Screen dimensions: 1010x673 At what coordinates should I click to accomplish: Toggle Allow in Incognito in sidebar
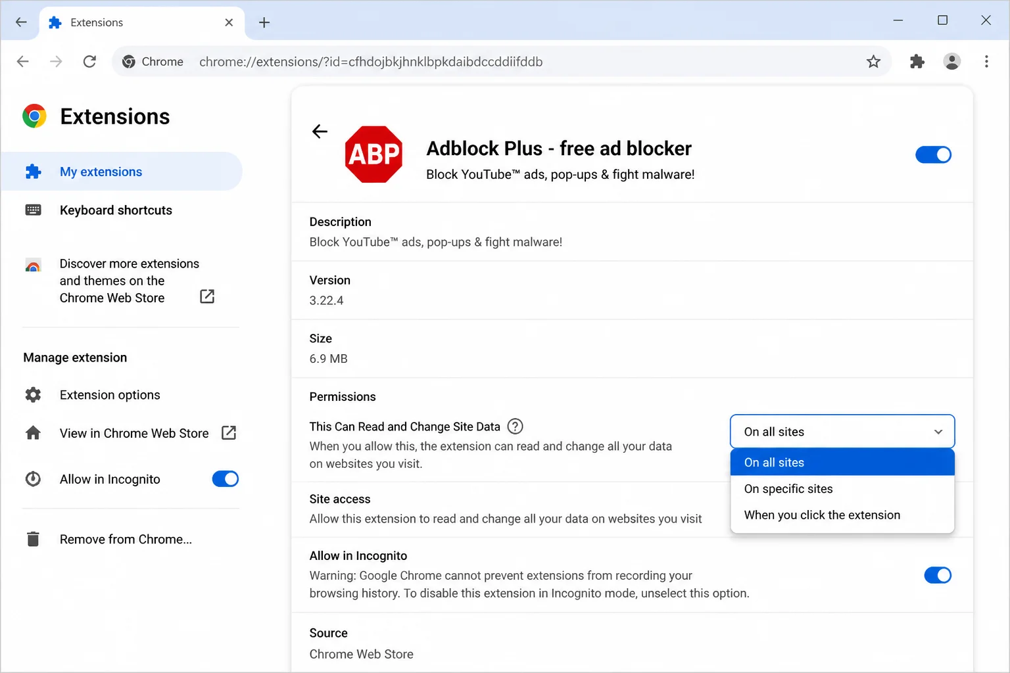point(225,479)
